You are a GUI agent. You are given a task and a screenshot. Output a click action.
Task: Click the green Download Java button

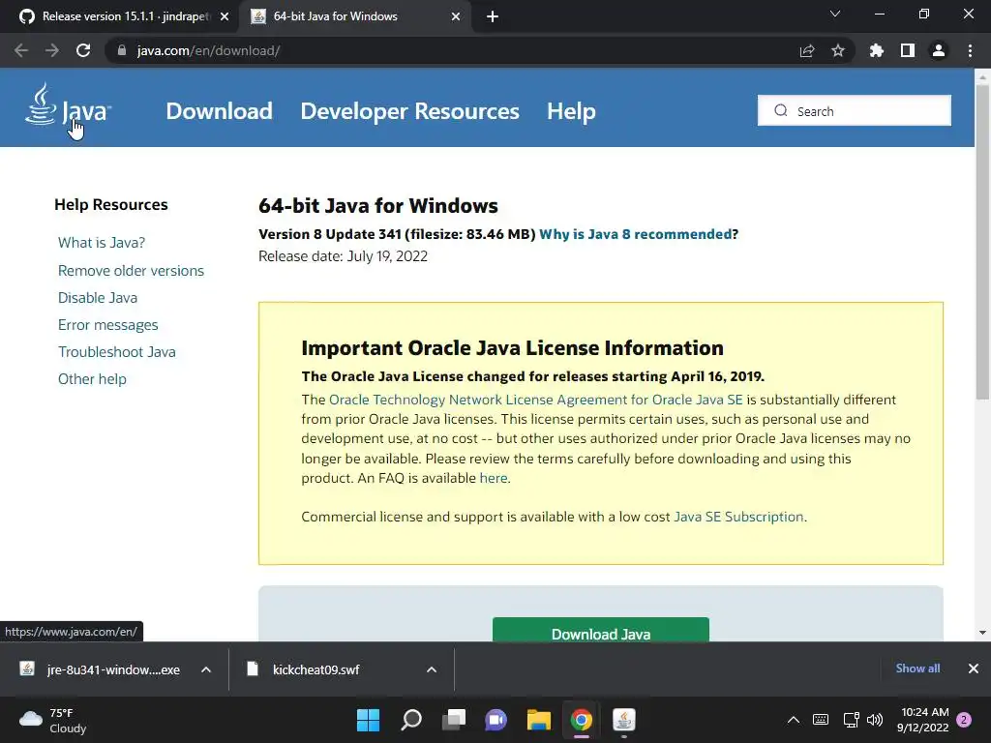tap(600, 631)
